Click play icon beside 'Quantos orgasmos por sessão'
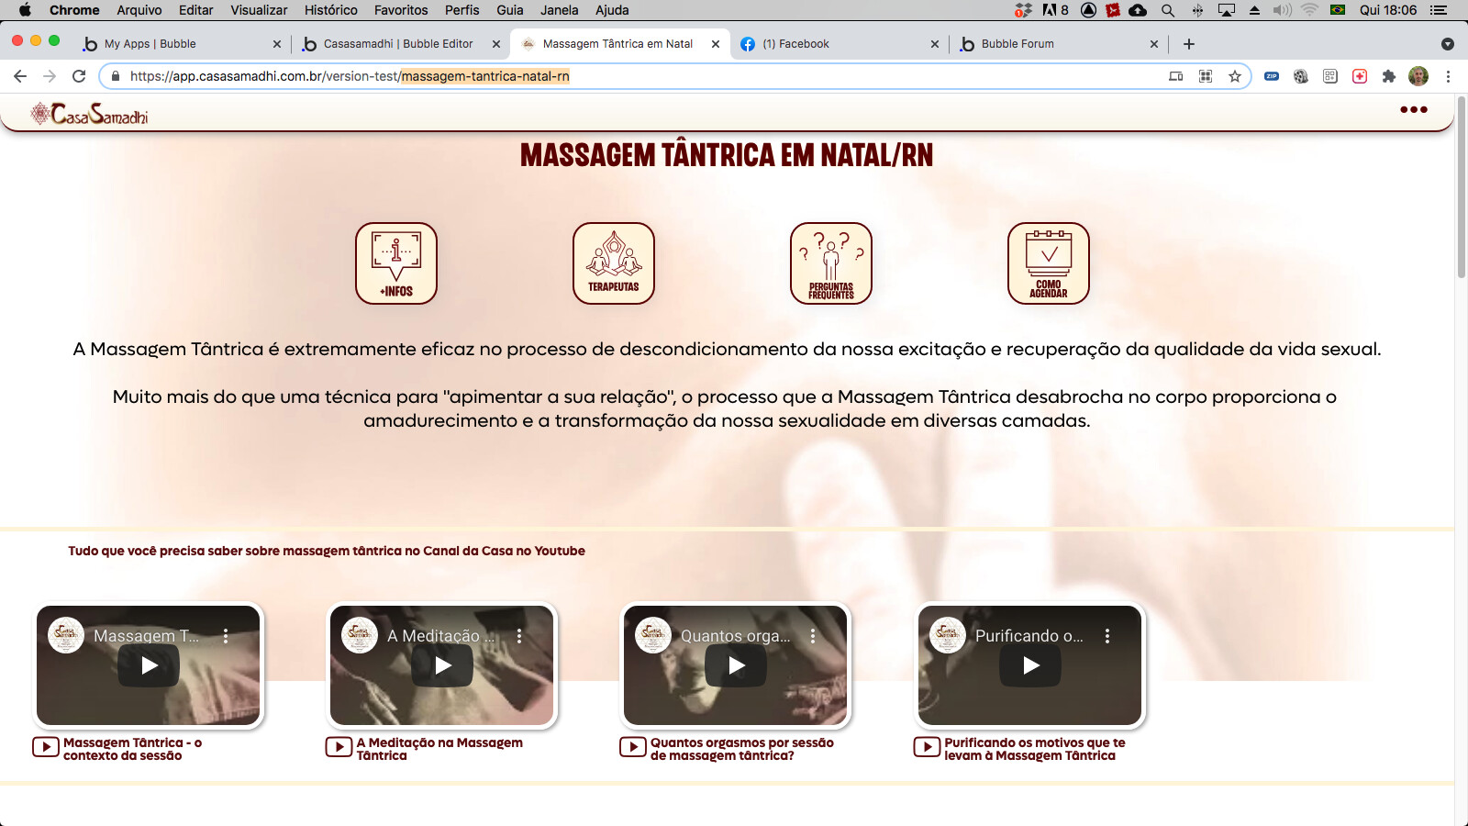Viewport: 1468px width, 826px height. (633, 747)
